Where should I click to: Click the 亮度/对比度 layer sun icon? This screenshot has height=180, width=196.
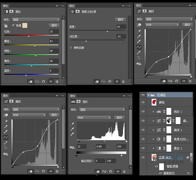click(x=159, y=139)
